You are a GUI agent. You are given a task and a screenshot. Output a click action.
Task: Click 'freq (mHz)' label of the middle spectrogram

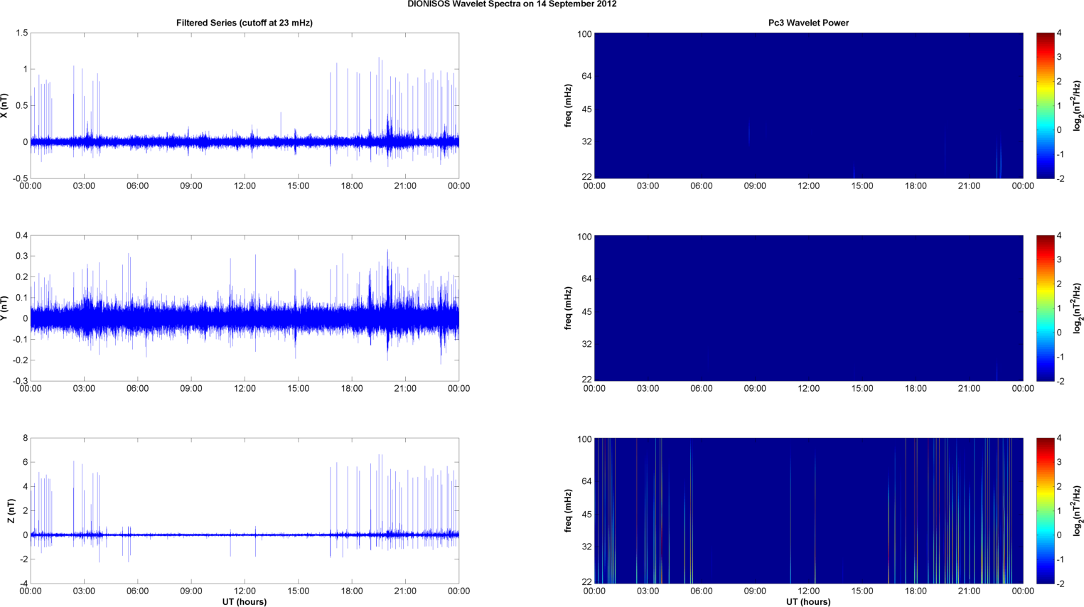[569, 308]
